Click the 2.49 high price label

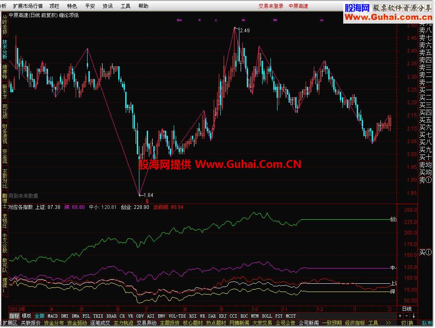[245, 31]
